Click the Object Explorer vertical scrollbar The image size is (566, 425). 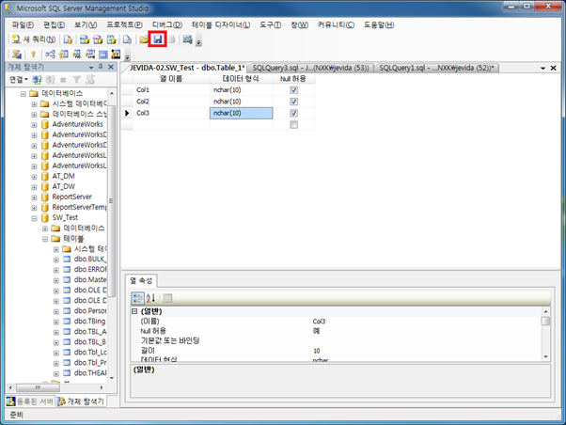click(x=112, y=235)
